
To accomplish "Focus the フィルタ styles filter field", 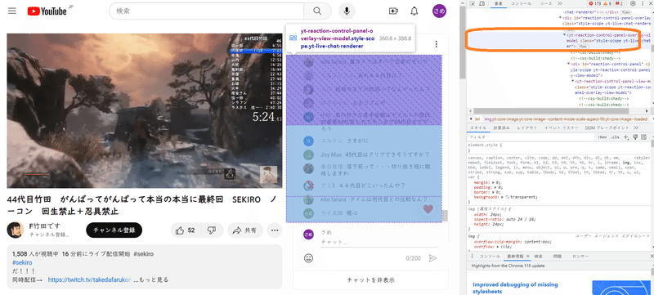I will point(531,137).
